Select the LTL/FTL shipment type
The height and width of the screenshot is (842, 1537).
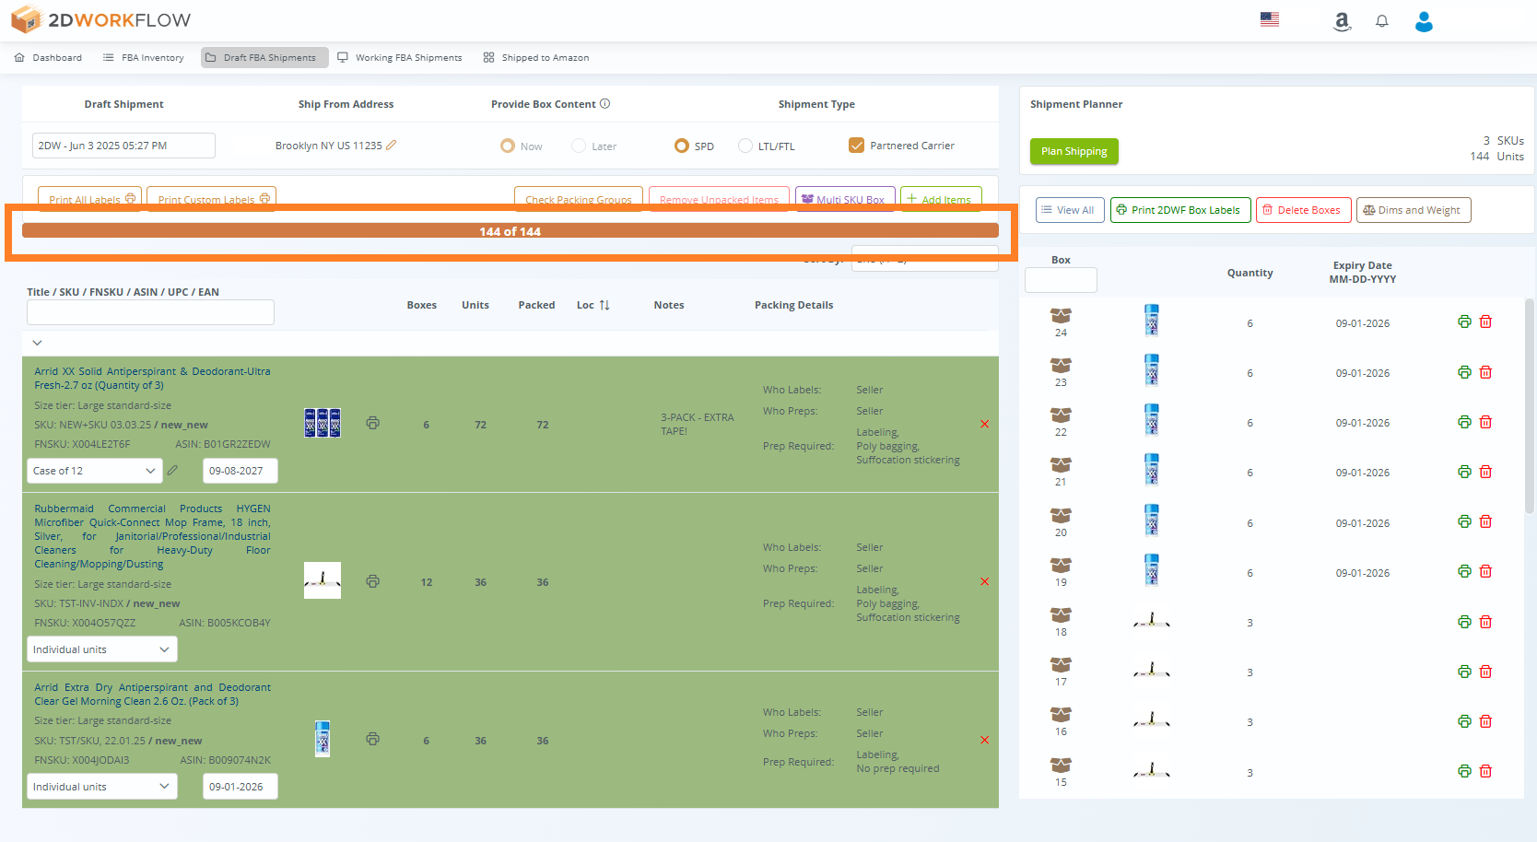(x=744, y=146)
